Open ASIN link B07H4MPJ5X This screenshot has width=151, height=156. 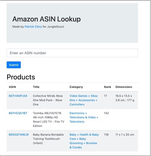[x=18, y=96]
